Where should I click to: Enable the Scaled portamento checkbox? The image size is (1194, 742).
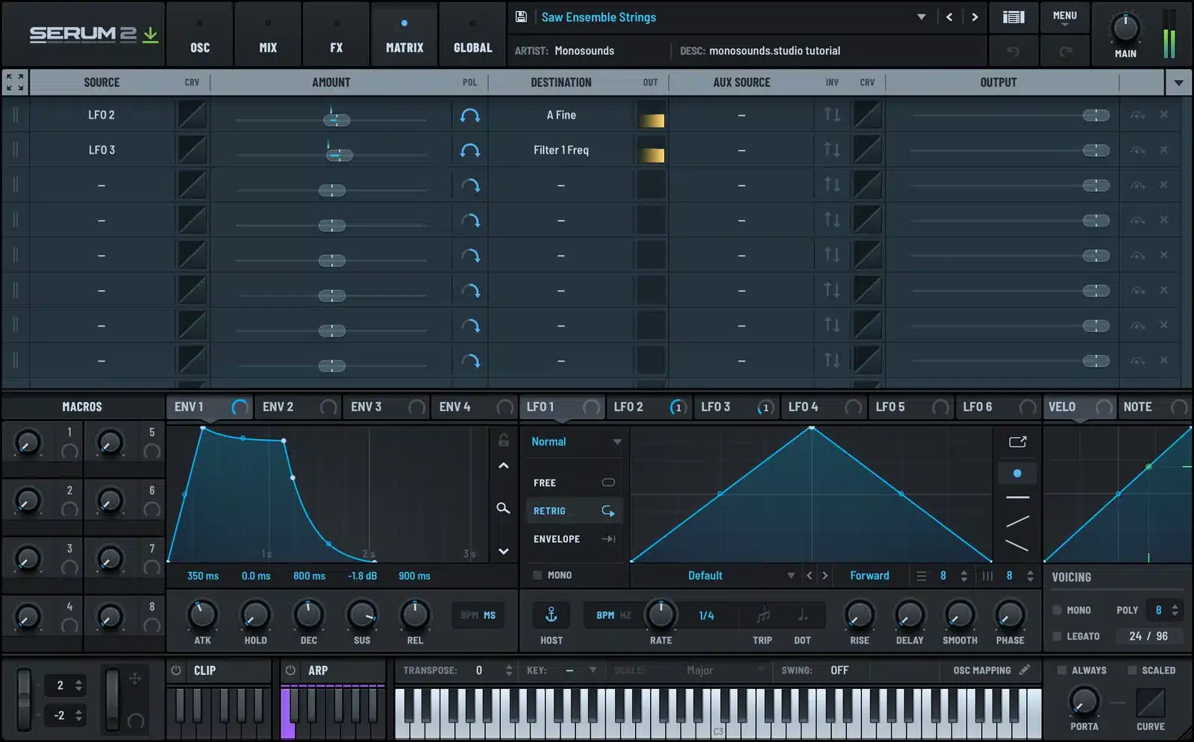pos(1132,670)
